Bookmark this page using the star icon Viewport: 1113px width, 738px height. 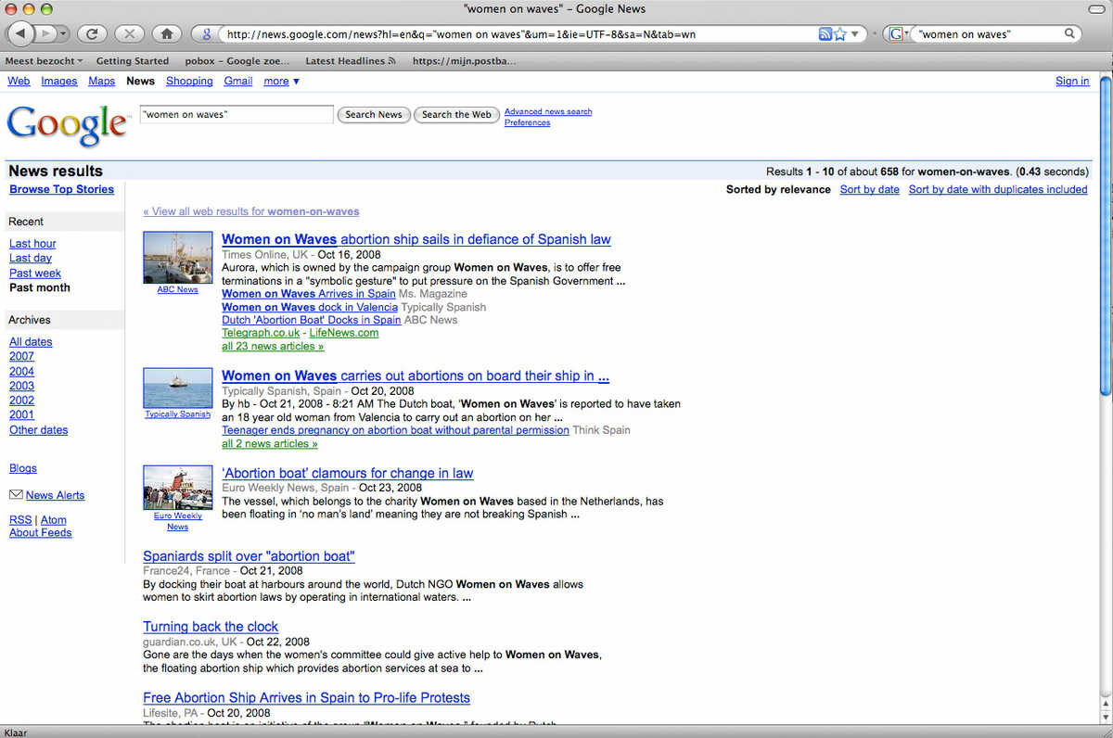839,33
